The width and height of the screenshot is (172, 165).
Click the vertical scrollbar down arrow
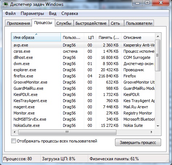point(158,126)
